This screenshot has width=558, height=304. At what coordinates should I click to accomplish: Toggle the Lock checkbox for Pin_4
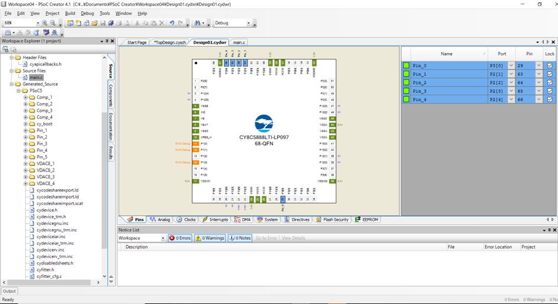[550, 100]
